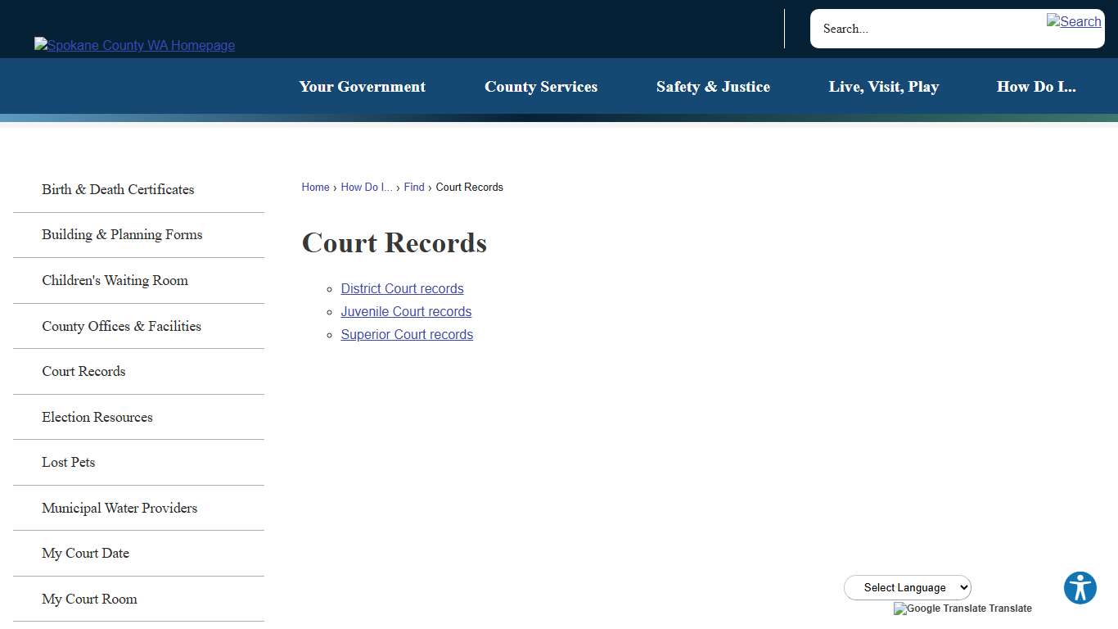
Task: Open the Your Government menu
Action: (x=363, y=86)
